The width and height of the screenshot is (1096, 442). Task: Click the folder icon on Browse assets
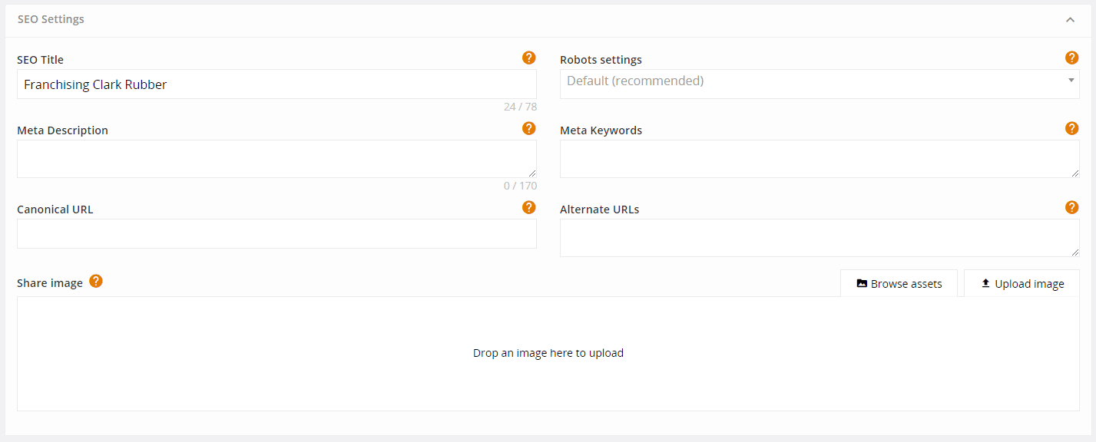click(x=862, y=283)
